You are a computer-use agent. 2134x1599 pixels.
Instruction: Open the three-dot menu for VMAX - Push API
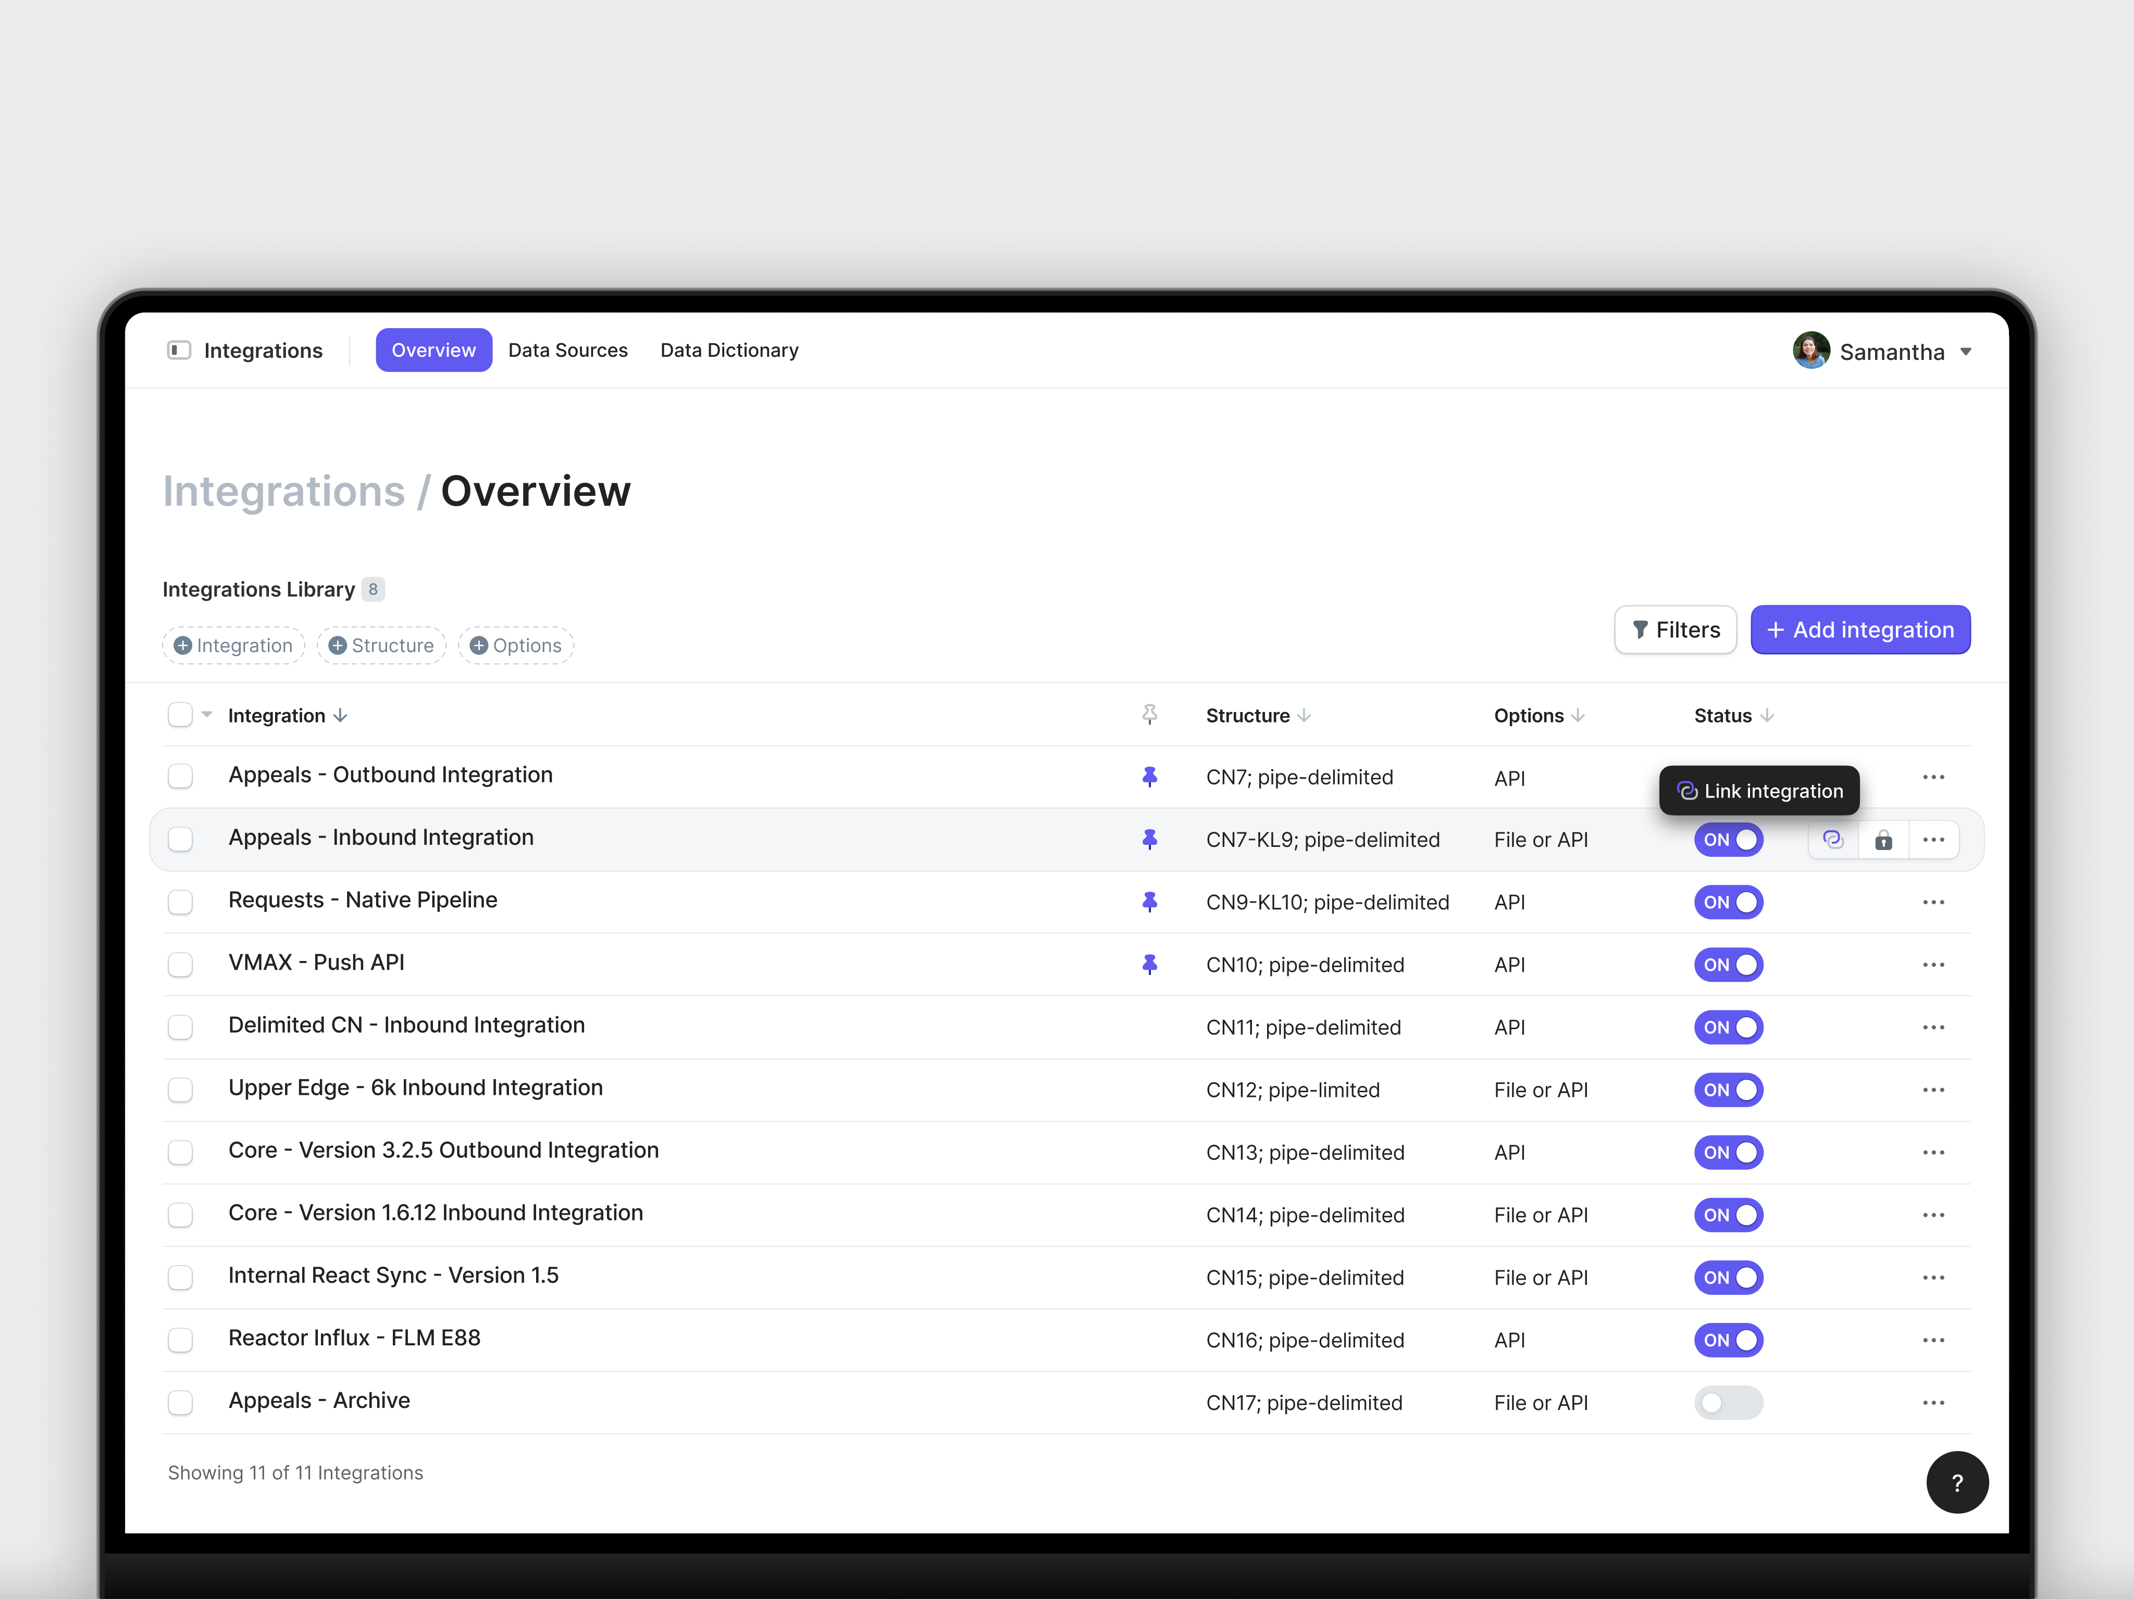tap(1933, 965)
